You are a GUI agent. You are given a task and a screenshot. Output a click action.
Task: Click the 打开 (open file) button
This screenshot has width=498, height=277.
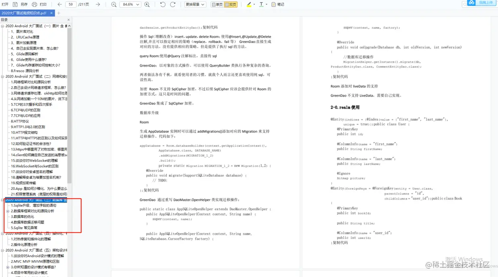(5, 4)
